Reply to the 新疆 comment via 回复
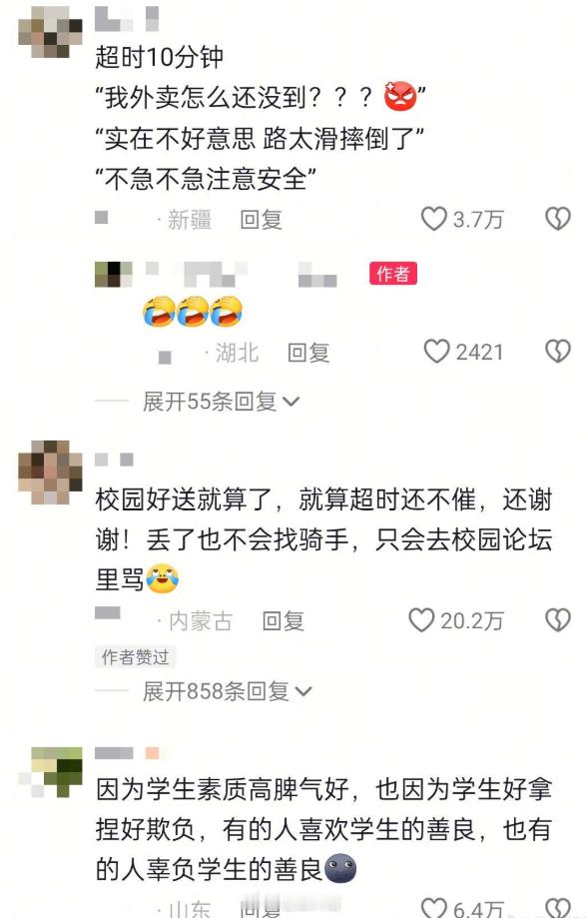 [x=261, y=220]
